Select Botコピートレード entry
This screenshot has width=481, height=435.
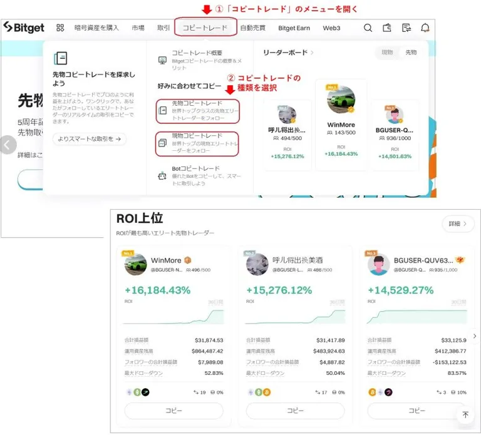(x=200, y=176)
